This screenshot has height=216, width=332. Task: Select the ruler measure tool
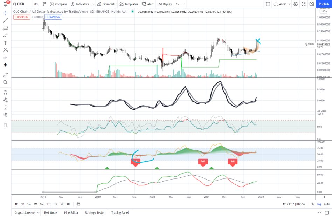[6, 75]
